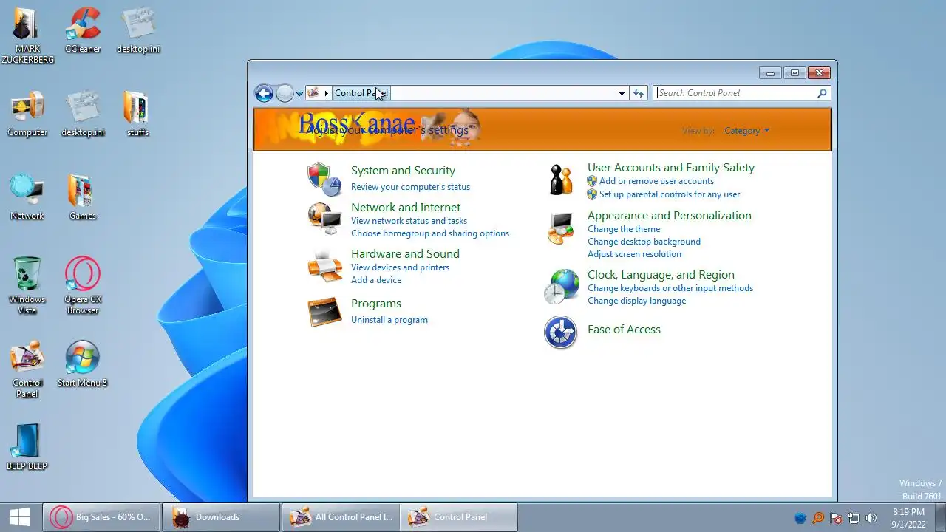Click Add or remove user accounts
The height and width of the screenshot is (532, 946).
(656, 181)
